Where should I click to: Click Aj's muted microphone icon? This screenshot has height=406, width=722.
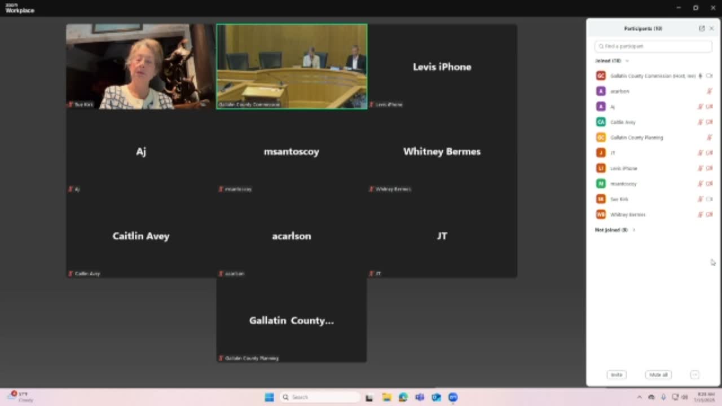click(701, 107)
